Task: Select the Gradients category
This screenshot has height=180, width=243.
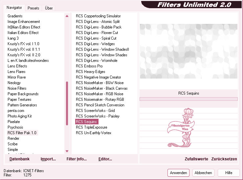Action: (x=15, y=16)
